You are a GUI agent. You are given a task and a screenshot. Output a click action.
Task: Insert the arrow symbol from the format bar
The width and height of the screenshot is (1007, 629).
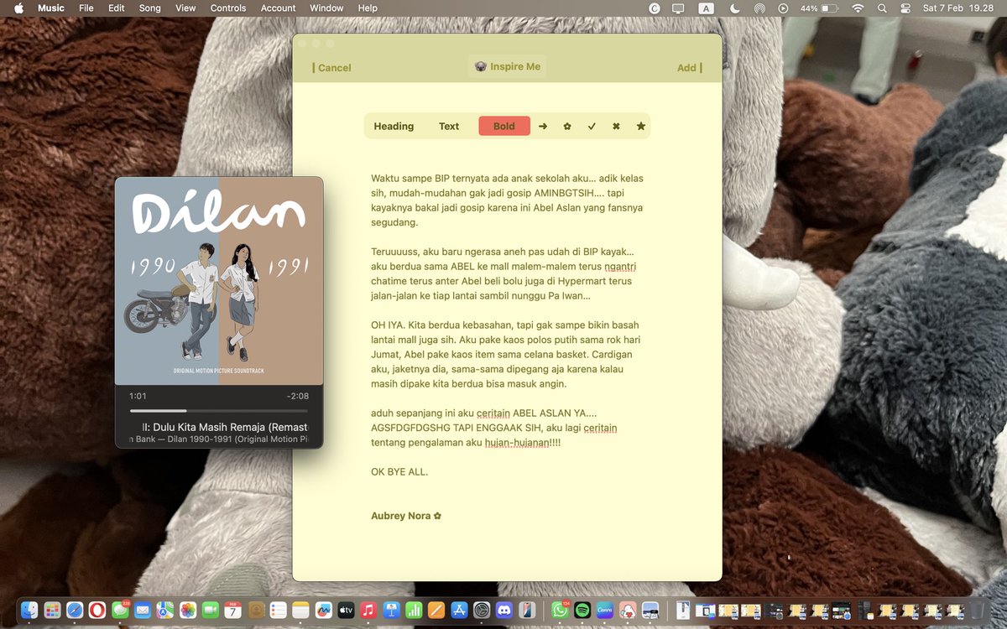click(x=543, y=127)
